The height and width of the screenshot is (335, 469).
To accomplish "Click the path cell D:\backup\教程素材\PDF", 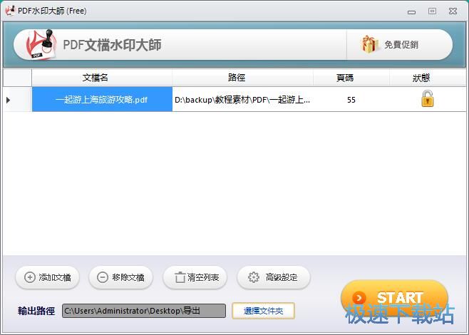I will 242,99.
